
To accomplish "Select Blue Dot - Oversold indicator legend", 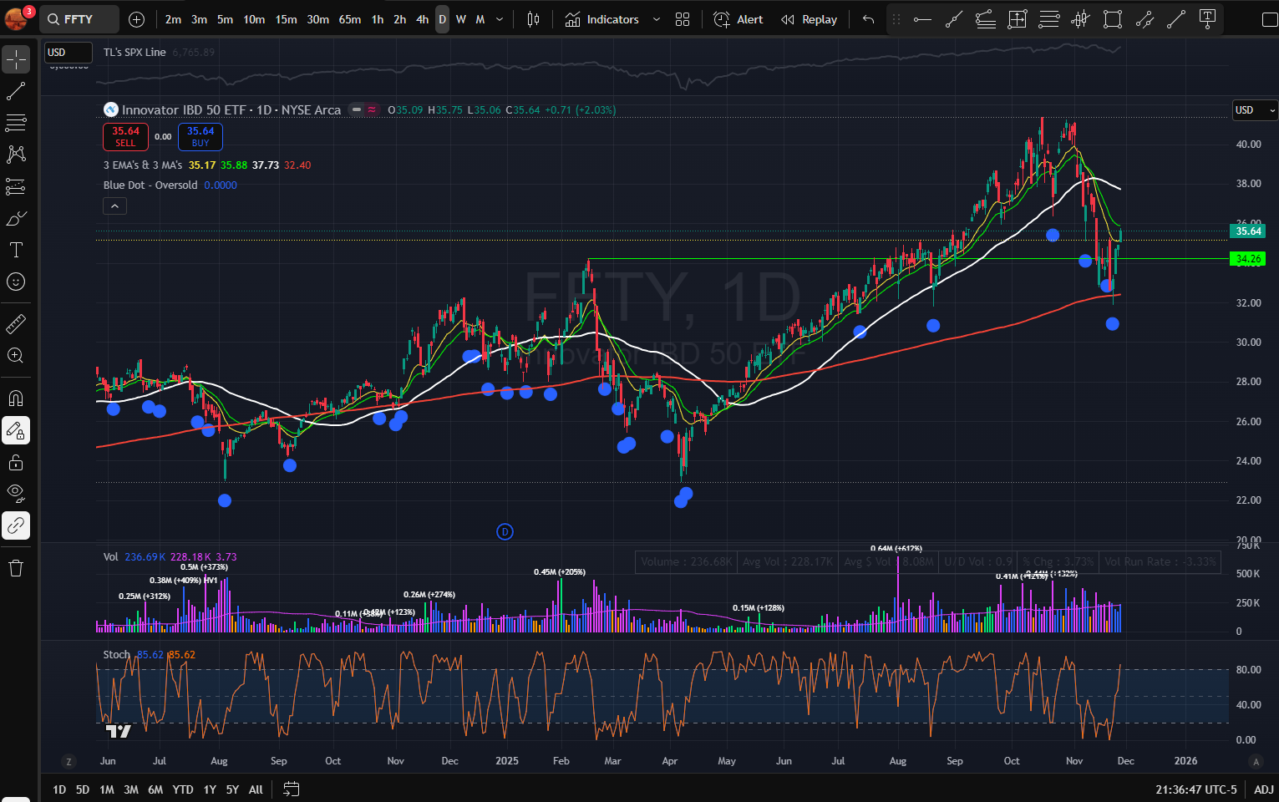I will [x=150, y=185].
